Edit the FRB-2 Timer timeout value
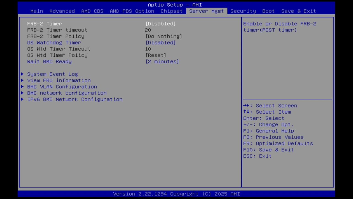353x199 pixels. [x=148, y=30]
